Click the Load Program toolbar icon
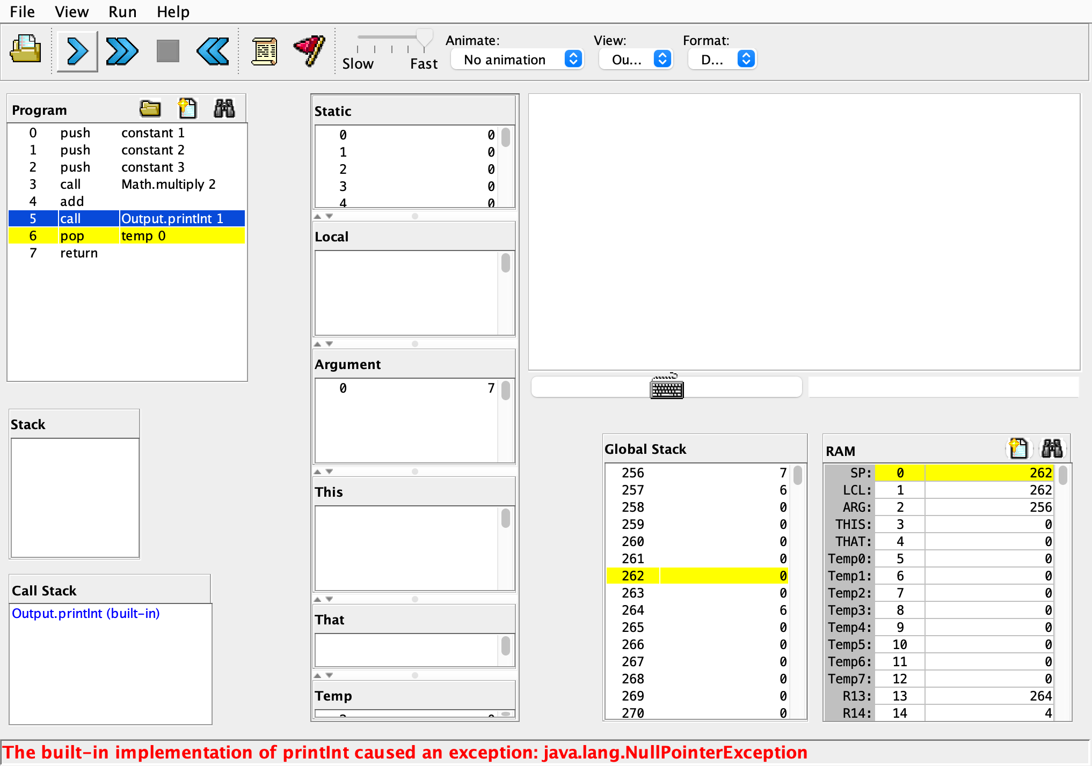 (25, 50)
